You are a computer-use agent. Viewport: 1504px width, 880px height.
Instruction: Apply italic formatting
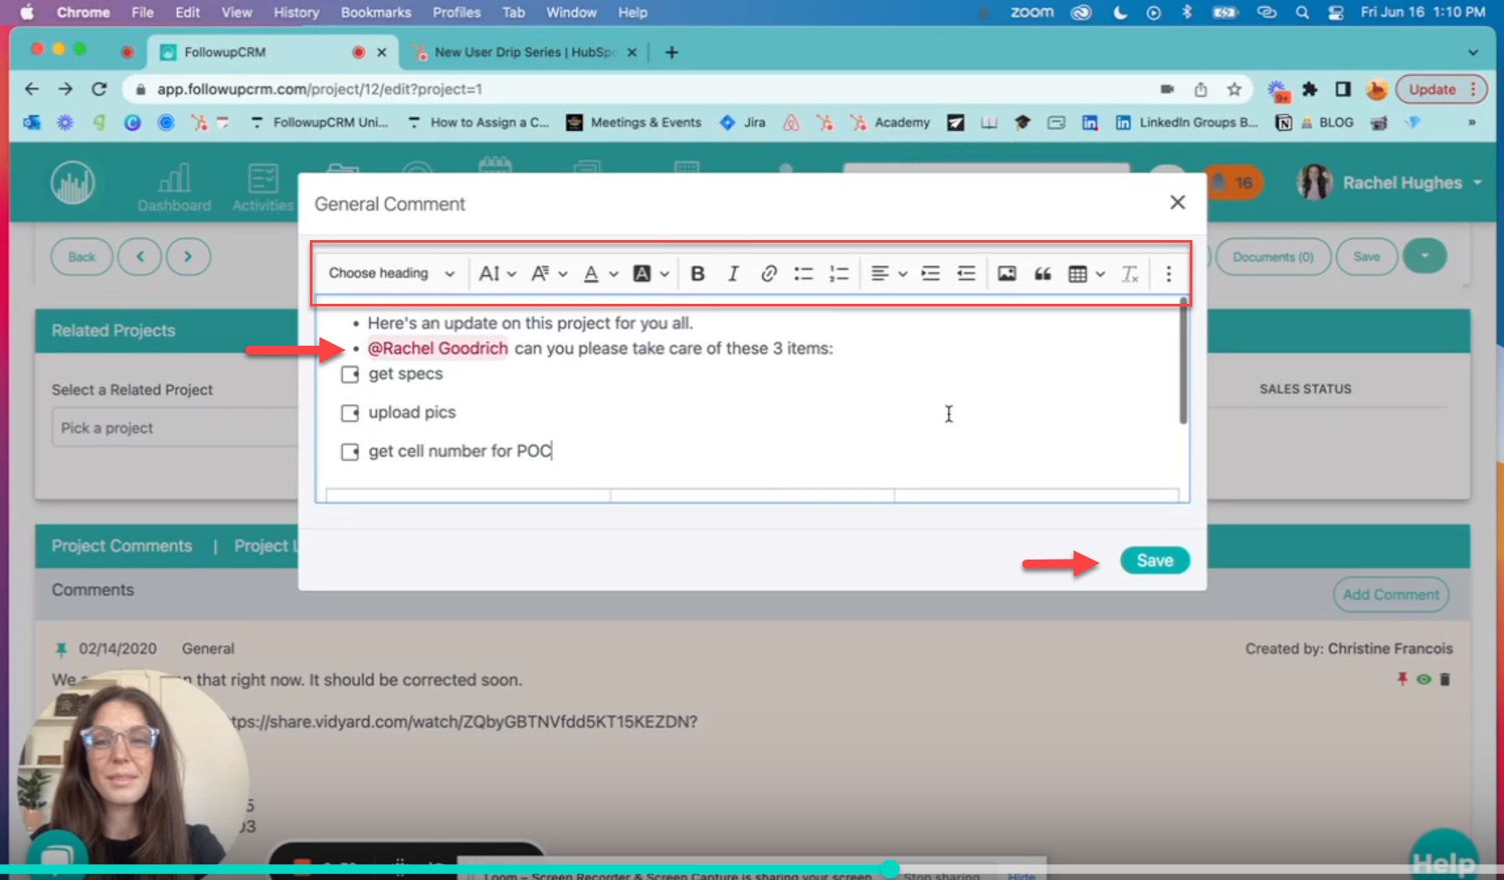[x=733, y=273]
